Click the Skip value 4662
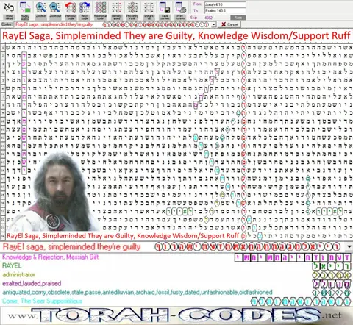The height and width of the screenshot is (325, 353). tap(208, 18)
